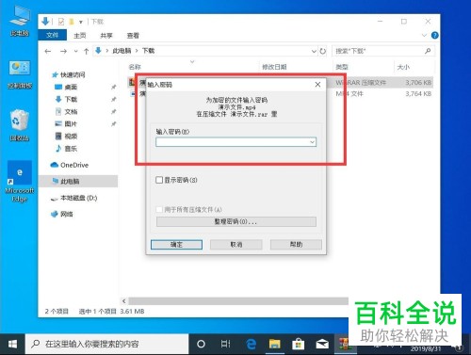Viewport: 471px width, 355px height.
Task: Refresh the Downloads folder view
Action: [x=323, y=51]
